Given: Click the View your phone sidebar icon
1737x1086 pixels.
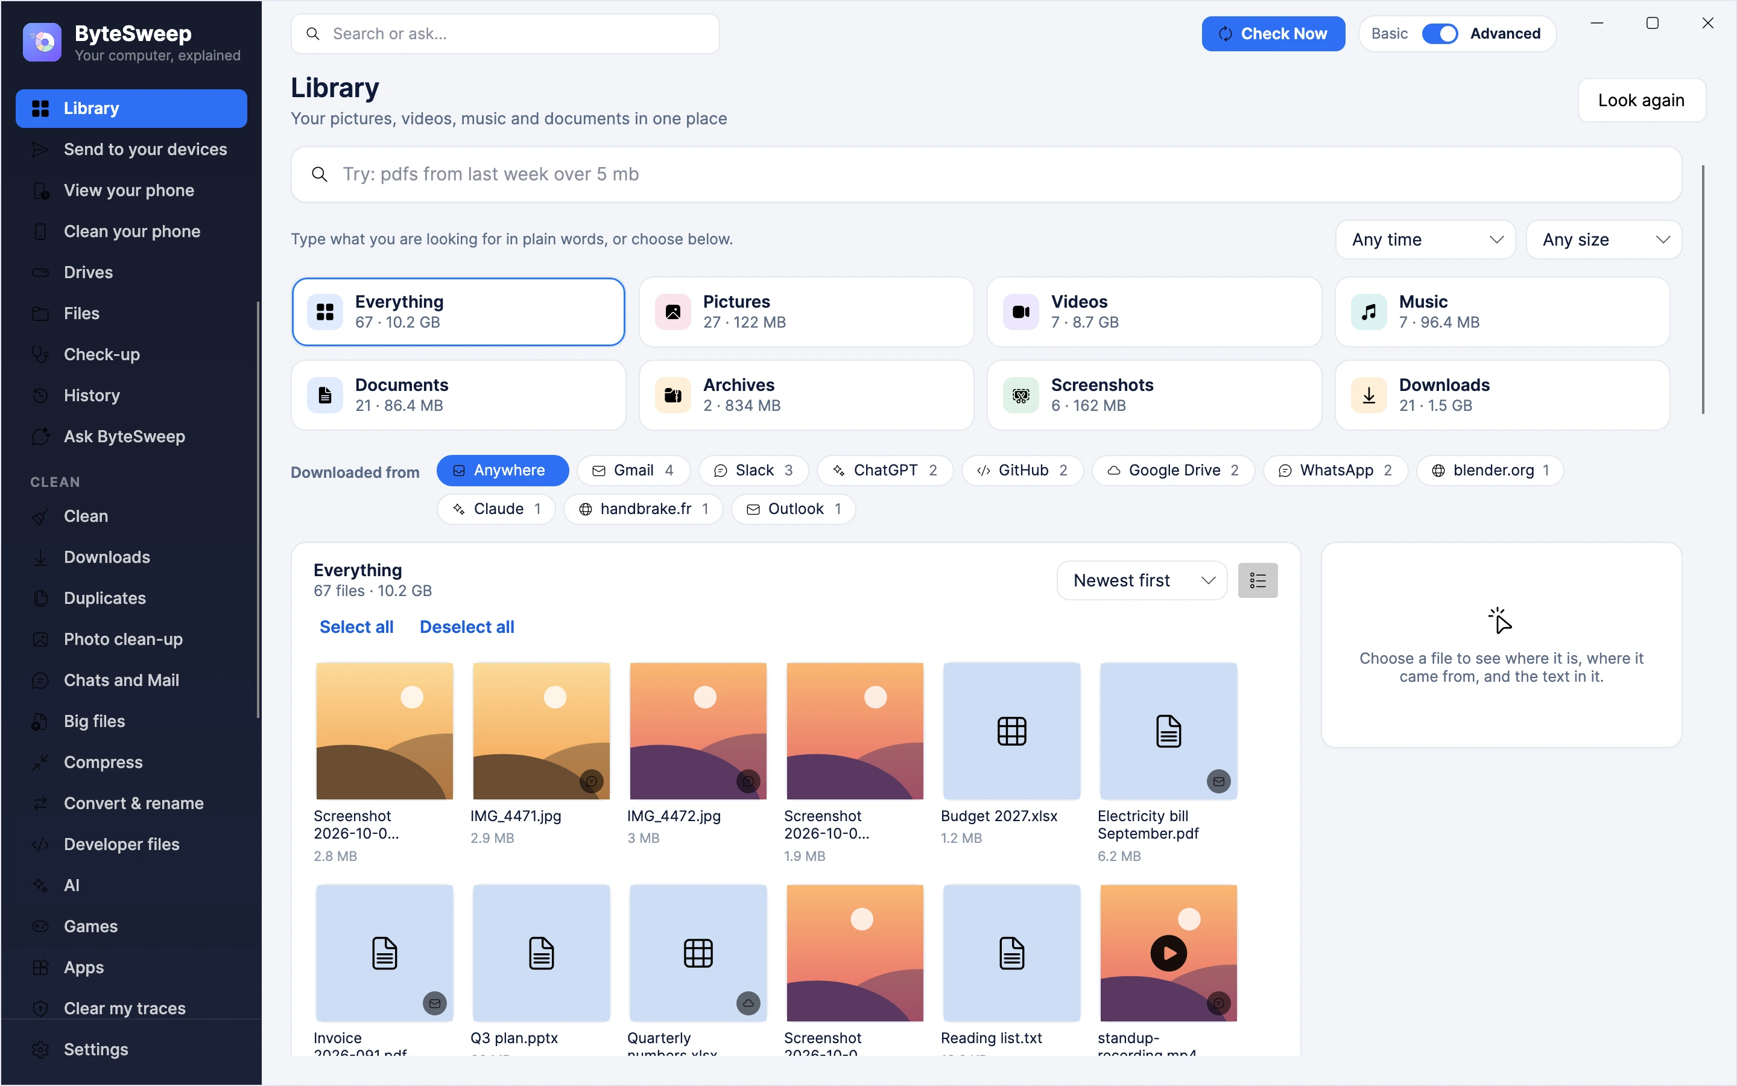Looking at the screenshot, I should coord(40,190).
